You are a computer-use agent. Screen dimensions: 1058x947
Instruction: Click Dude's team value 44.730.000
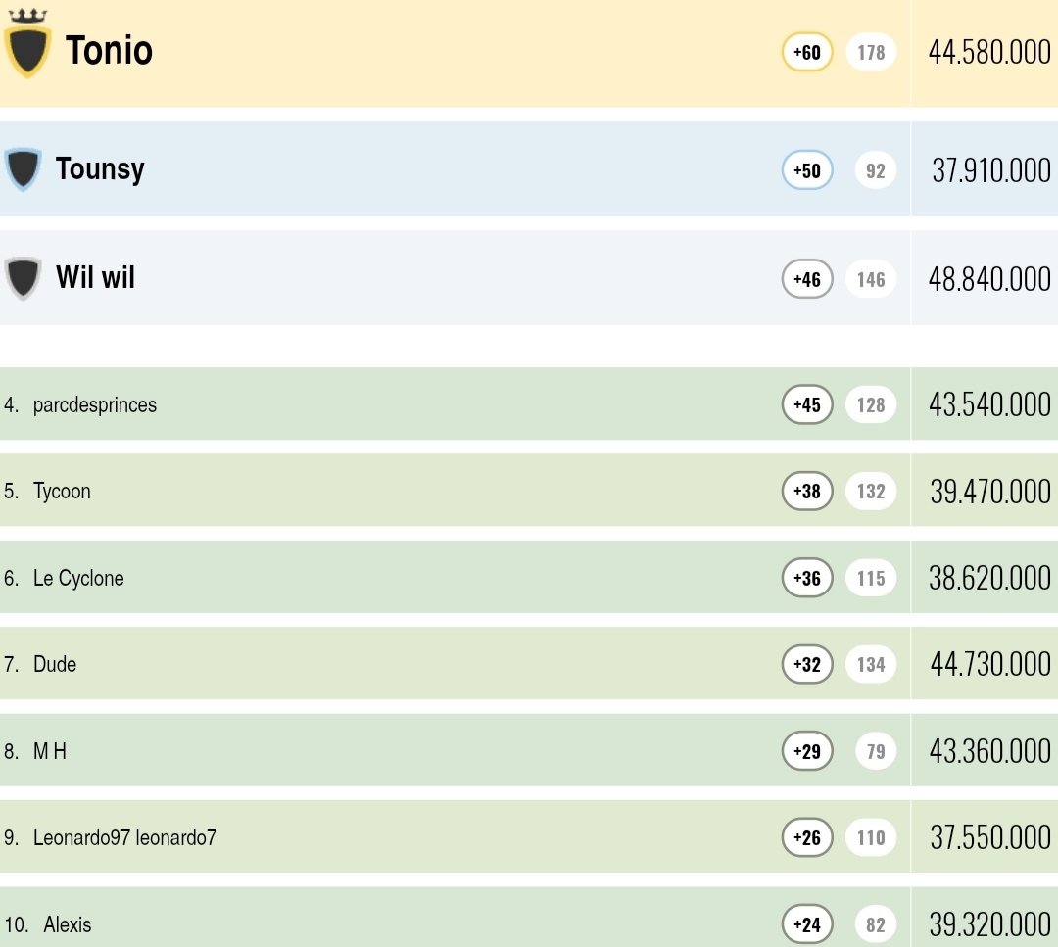tap(989, 664)
